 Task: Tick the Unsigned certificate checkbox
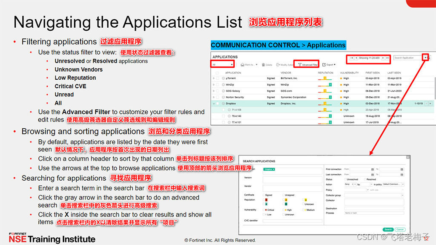[x=283, y=195]
